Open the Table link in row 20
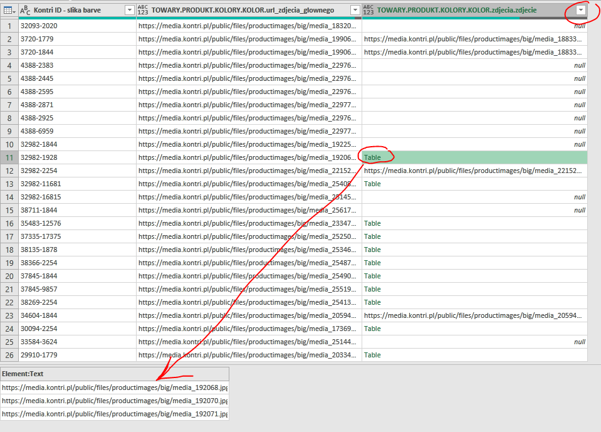 [x=372, y=276]
